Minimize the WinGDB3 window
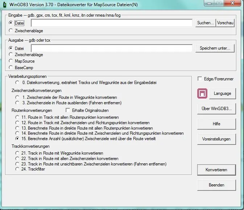The width and height of the screenshot is (244, 210). 209,3
